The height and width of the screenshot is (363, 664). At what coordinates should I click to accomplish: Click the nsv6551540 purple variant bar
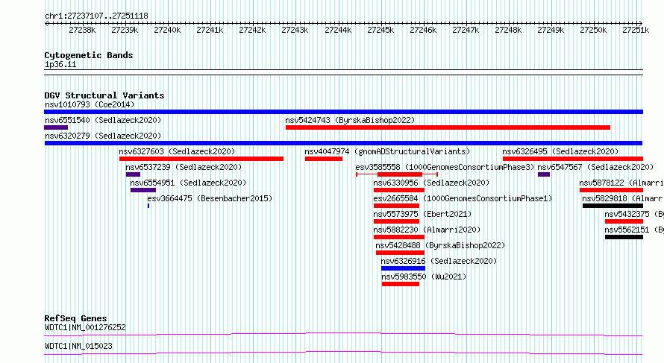pyautogui.click(x=56, y=127)
